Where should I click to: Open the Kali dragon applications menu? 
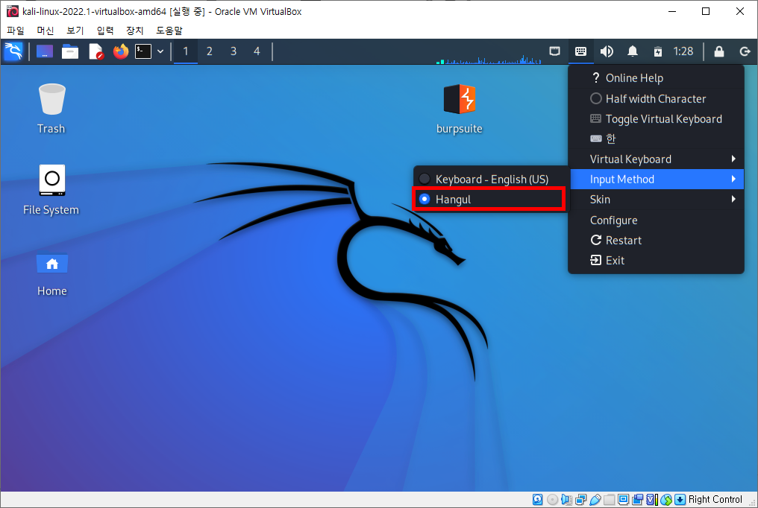click(13, 51)
